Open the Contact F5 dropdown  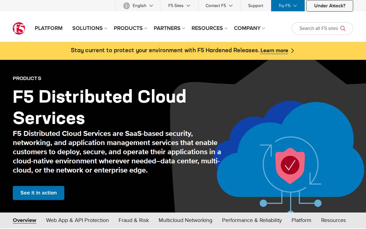click(x=219, y=5)
